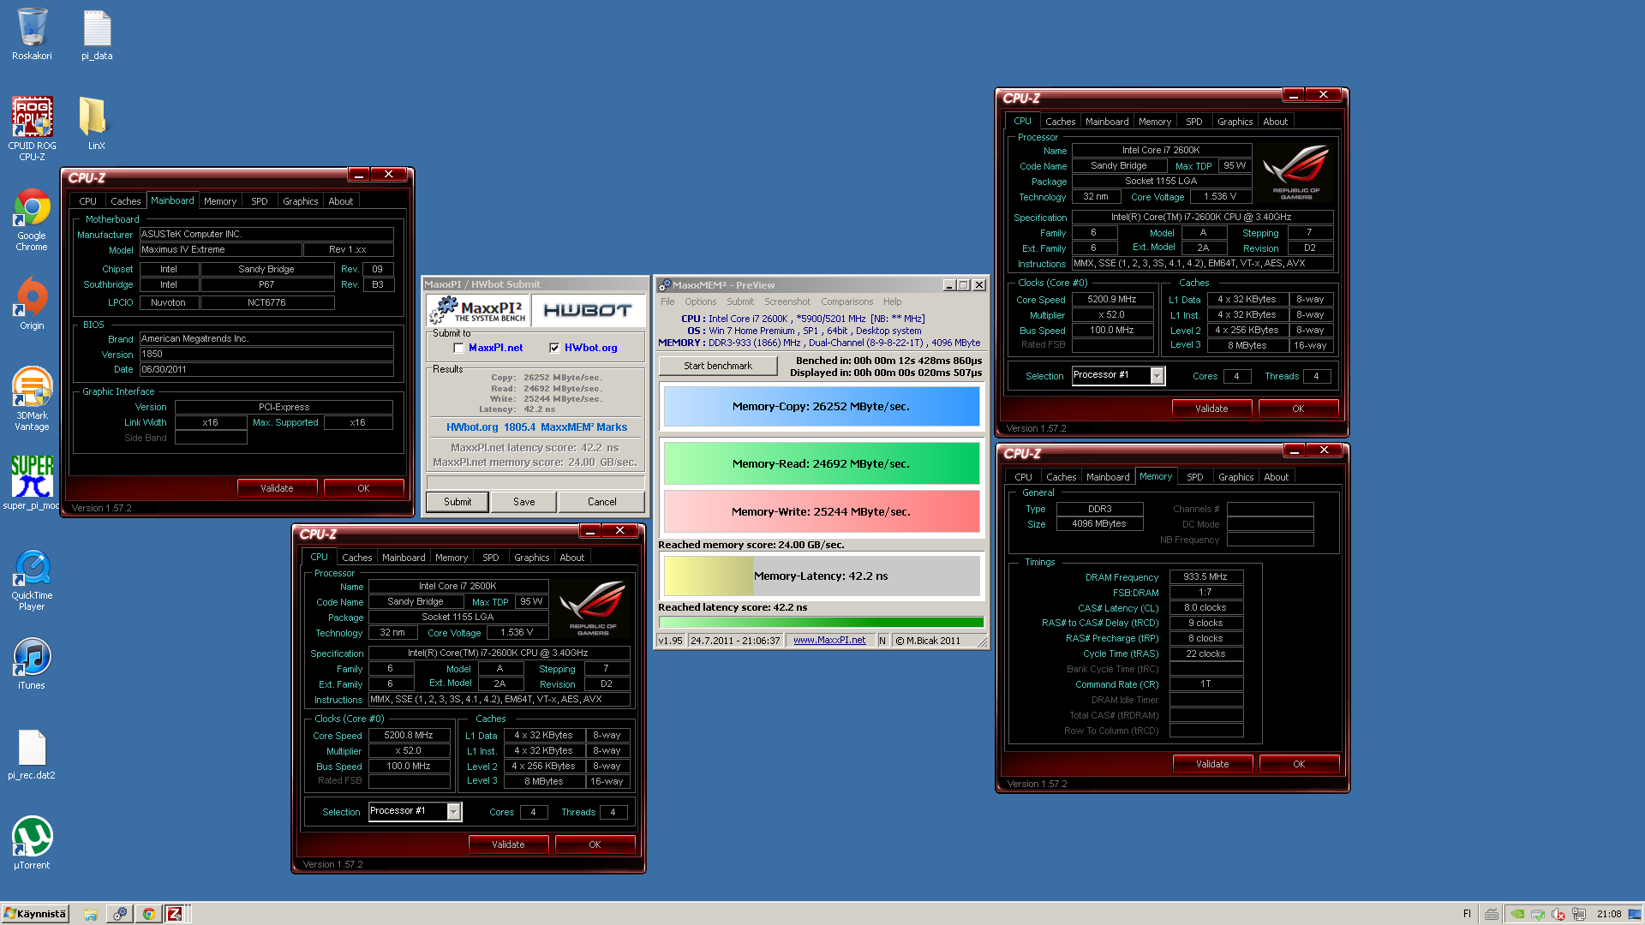The height and width of the screenshot is (925, 1645).
Task: Click OK in bottom CPU-Z window
Action: 595,844
